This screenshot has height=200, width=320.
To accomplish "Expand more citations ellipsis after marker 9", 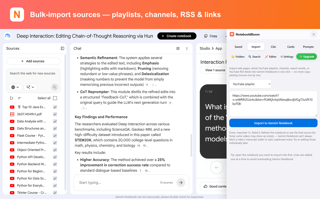I will point(153,85).
